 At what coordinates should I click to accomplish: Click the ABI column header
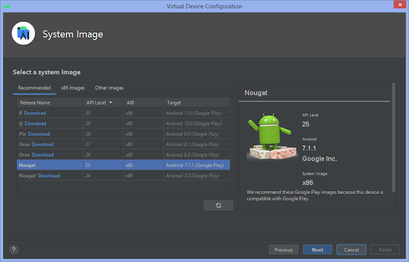coord(143,103)
